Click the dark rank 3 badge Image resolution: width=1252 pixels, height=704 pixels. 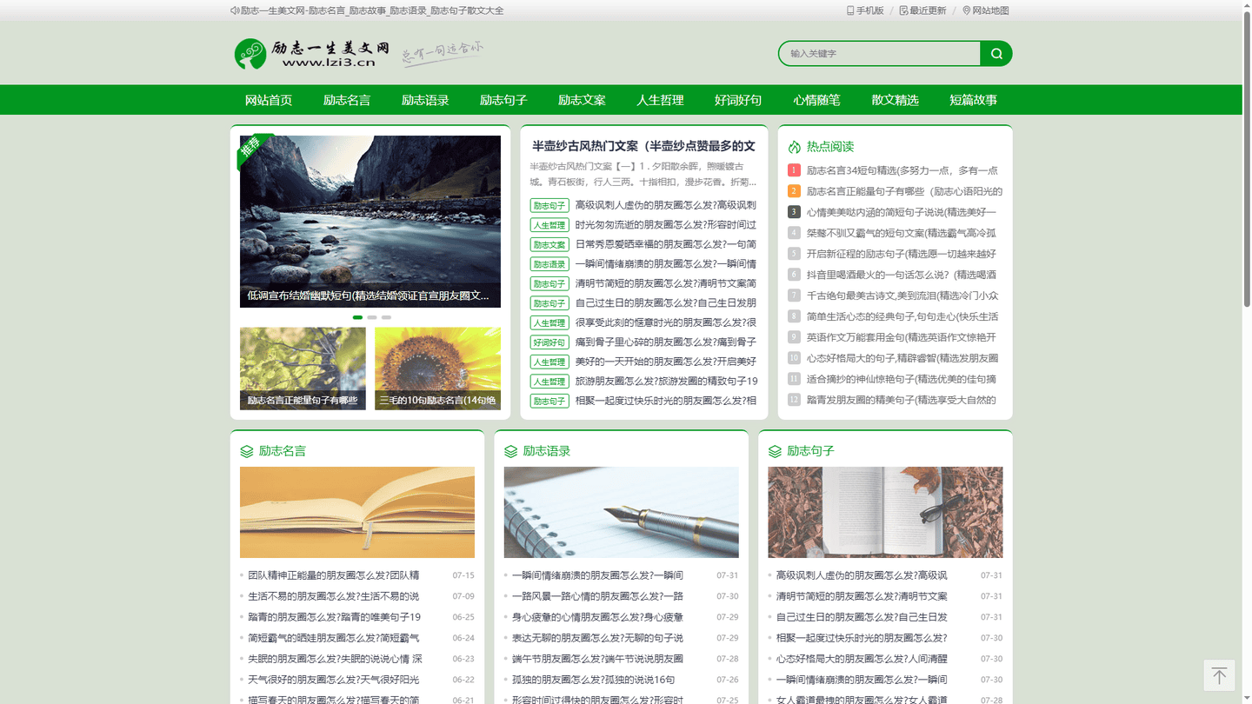point(794,212)
